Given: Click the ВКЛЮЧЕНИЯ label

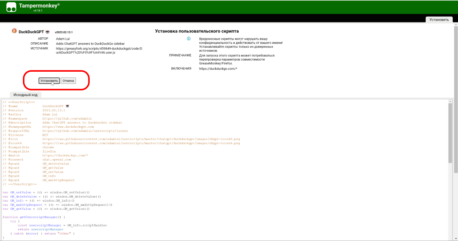Looking at the screenshot, I should pos(181,69).
